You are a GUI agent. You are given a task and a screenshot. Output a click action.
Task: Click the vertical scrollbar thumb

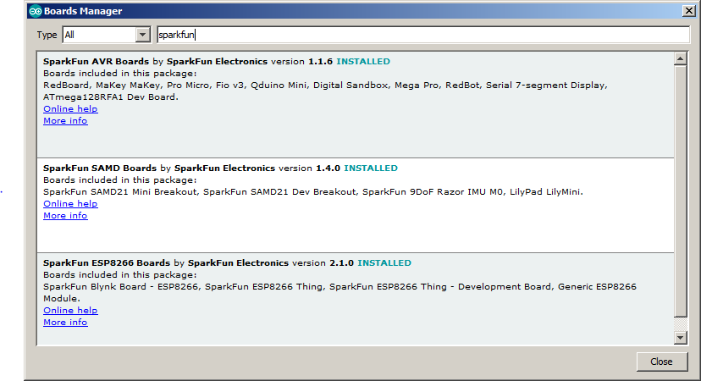(680, 191)
